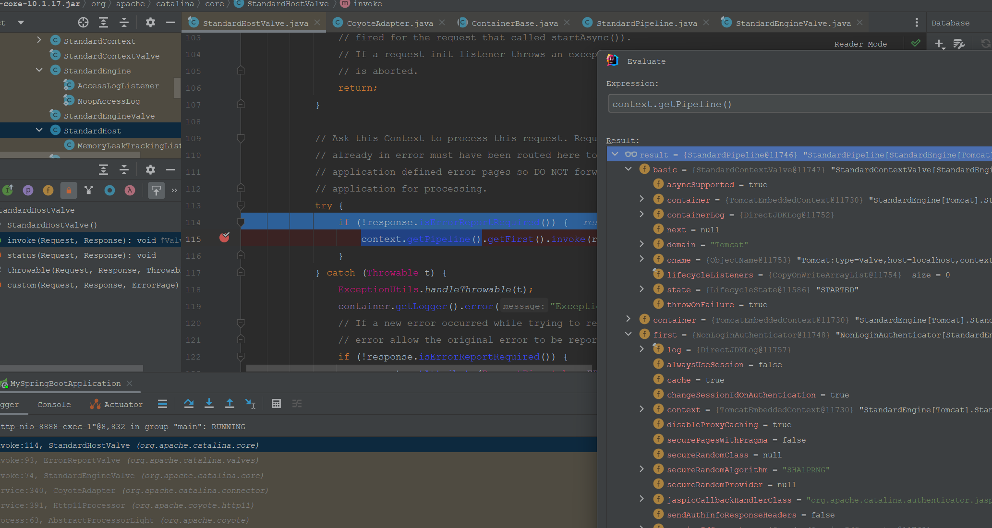This screenshot has height=528, width=992.
Task: Collapse the first NonLoginAuthenticator result node
Action: pyautogui.click(x=628, y=335)
